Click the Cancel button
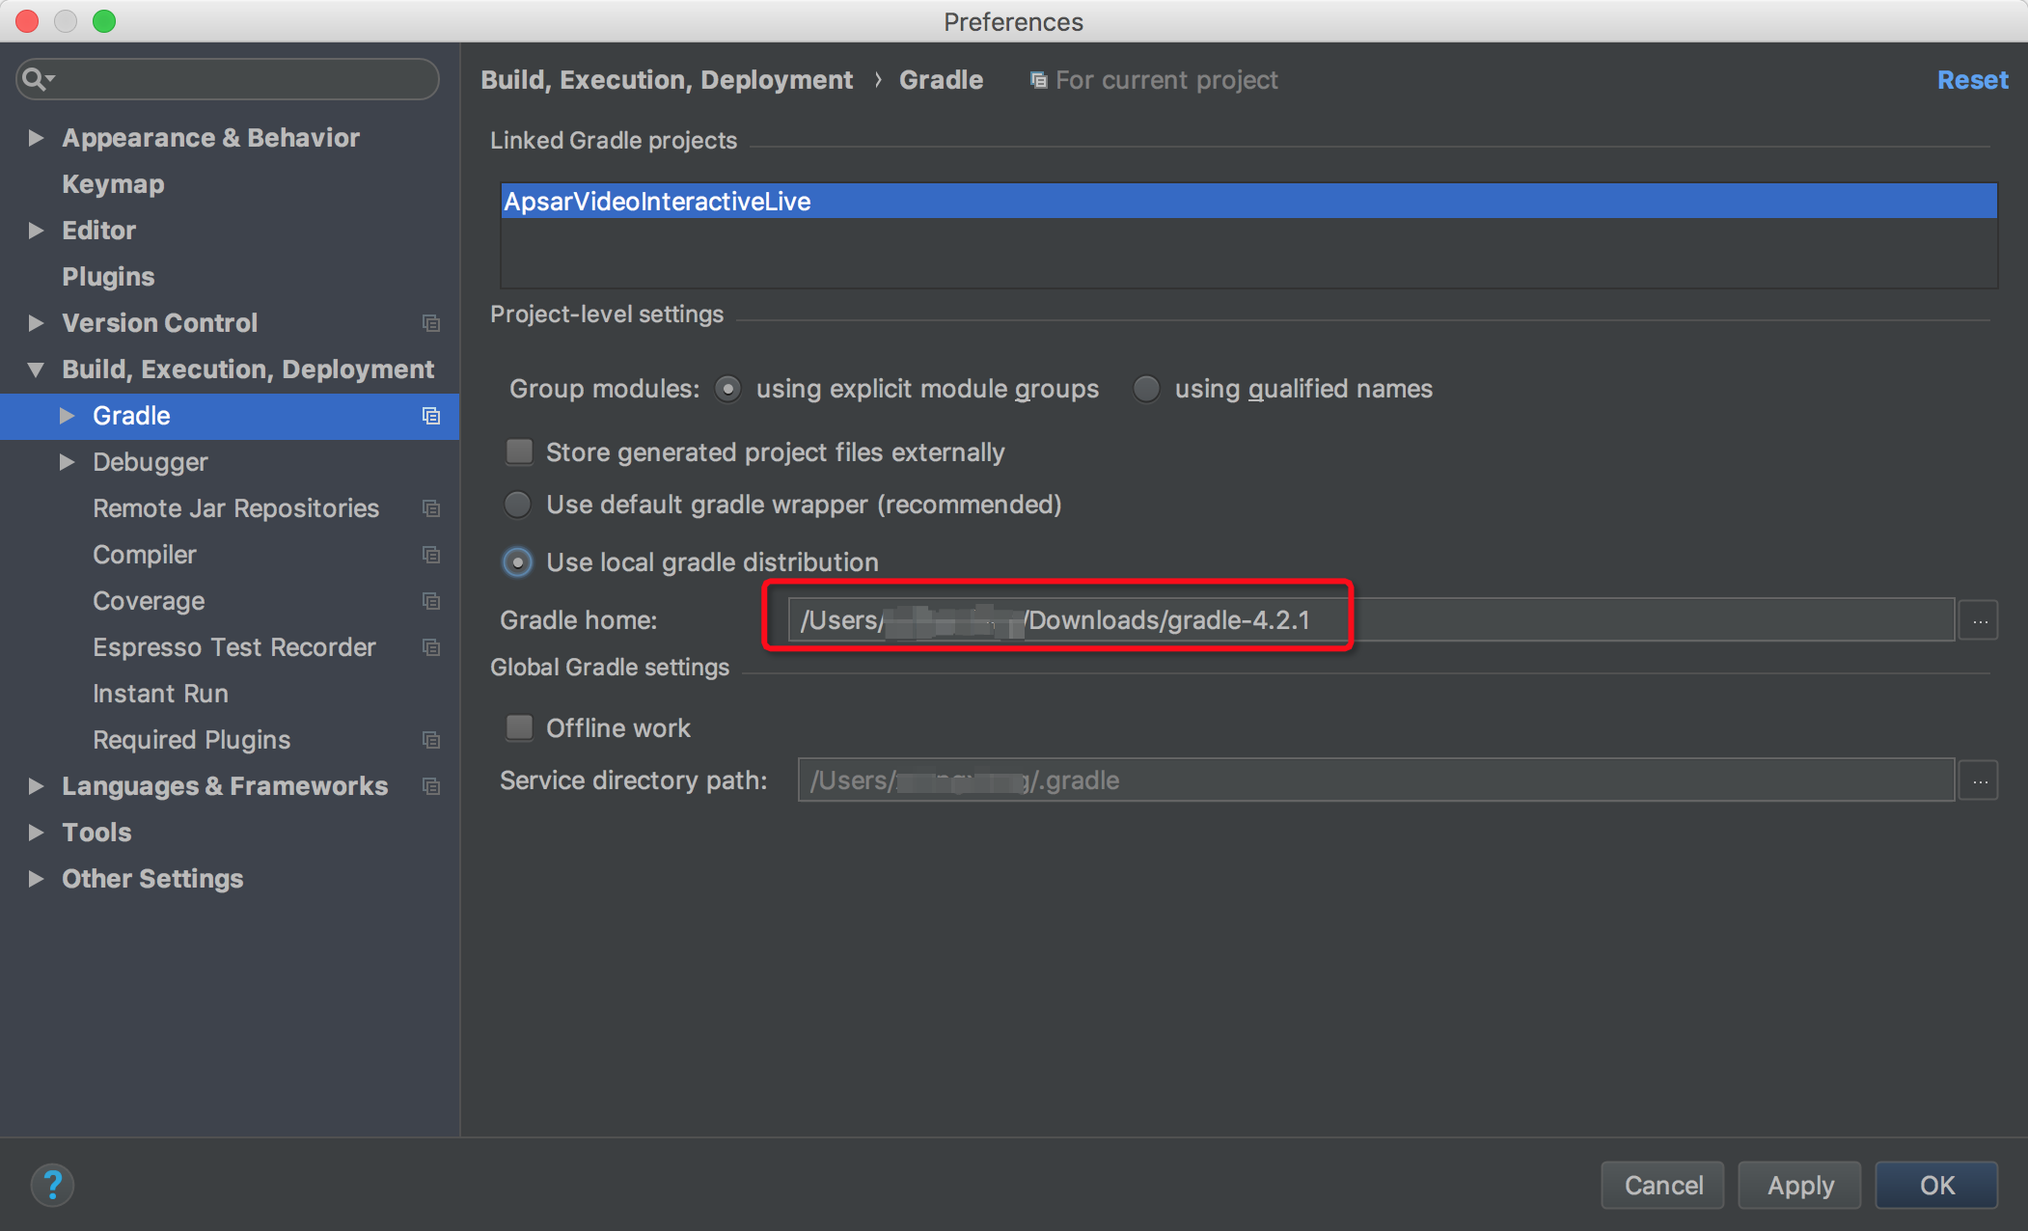2028x1231 pixels. pos(1663,1185)
